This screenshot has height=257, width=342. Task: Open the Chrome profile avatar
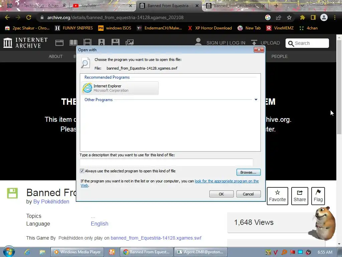[x=324, y=17]
